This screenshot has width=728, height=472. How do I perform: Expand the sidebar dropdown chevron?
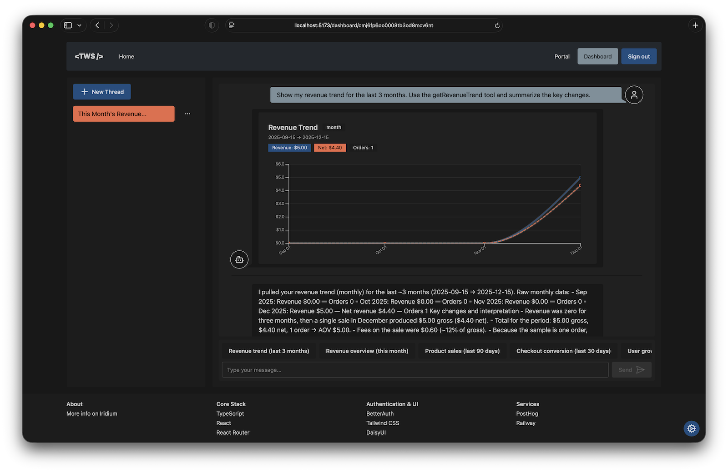coord(79,25)
